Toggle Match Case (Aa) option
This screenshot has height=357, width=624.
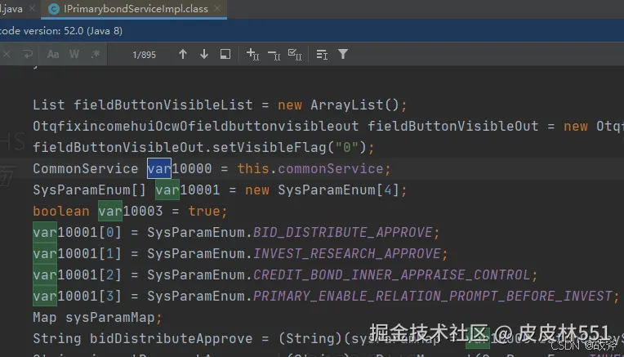[53, 55]
